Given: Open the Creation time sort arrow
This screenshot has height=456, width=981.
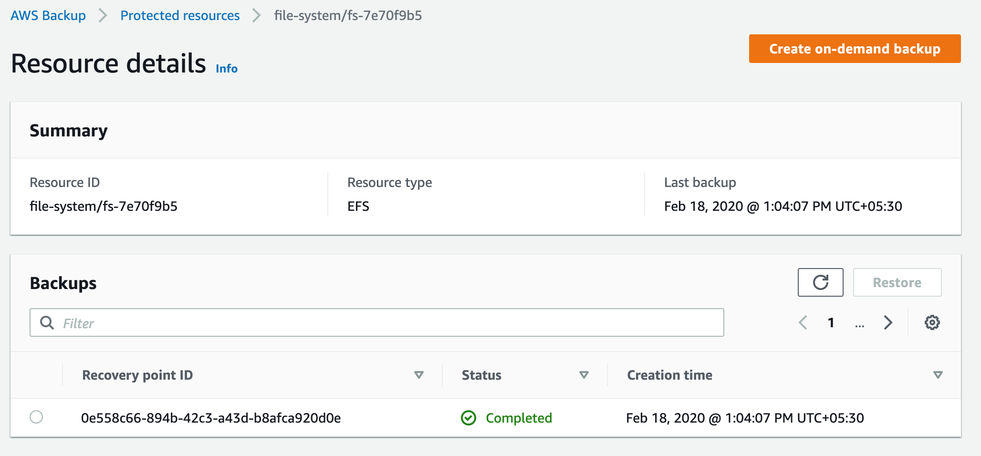Looking at the screenshot, I should 939,375.
